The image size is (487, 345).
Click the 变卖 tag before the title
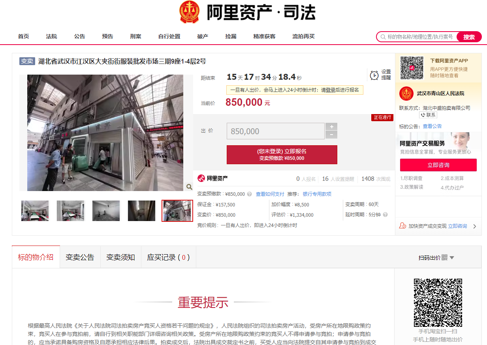[27, 61]
